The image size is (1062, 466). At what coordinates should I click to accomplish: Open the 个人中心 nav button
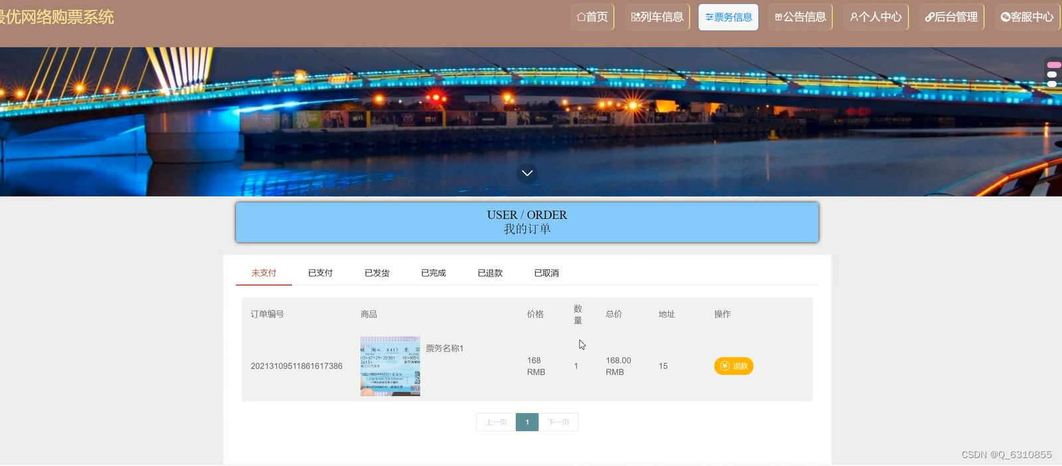(875, 17)
